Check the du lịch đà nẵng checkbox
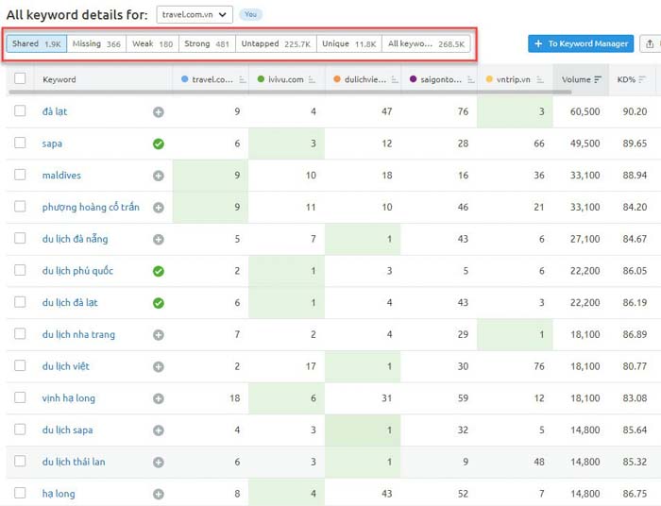 (20, 238)
